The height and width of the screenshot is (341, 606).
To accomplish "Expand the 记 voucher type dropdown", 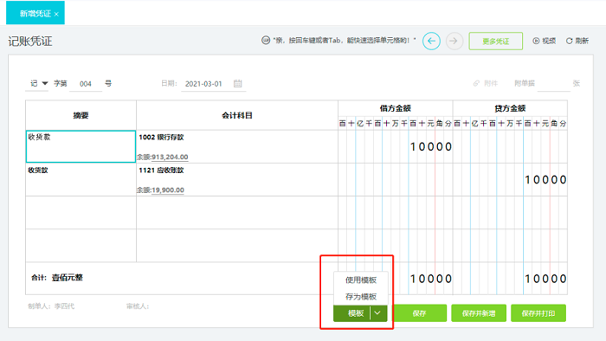I will (45, 83).
